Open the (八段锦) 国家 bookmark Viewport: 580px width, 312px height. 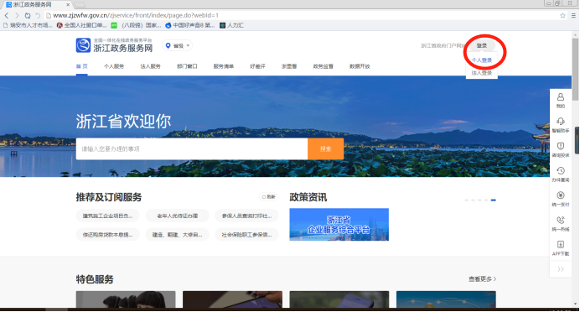pos(136,25)
